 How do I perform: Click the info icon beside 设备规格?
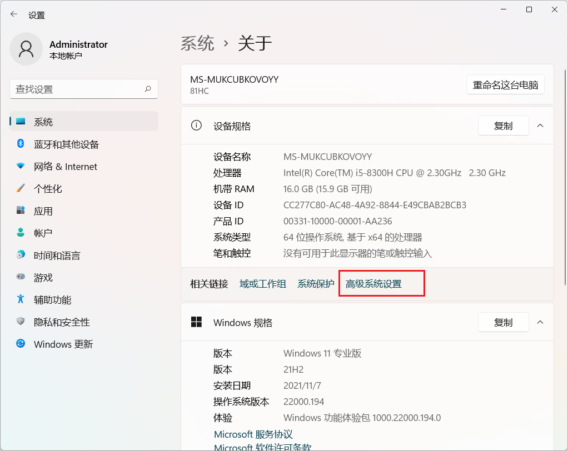(x=196, y=126)
